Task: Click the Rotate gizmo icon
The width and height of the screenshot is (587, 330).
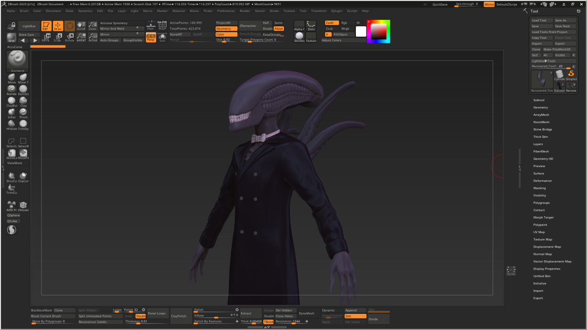Action: click(69, 37)
